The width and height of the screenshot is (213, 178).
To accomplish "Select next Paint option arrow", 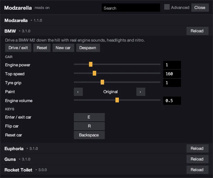I will tap(141, 92).
